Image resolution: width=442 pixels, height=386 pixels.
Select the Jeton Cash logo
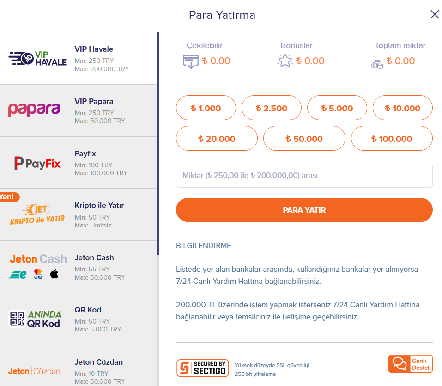[38, 266]
